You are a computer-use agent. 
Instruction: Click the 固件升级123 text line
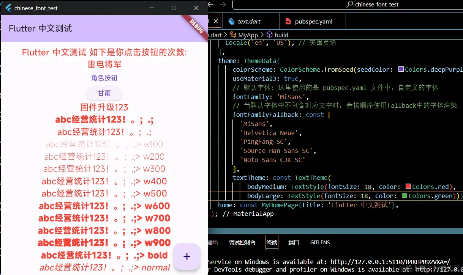[x=104, y=107]
